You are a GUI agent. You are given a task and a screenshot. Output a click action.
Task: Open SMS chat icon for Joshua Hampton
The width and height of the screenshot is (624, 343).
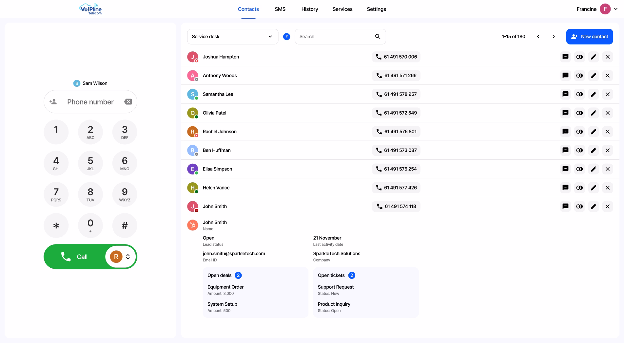(x=565, y=57)
